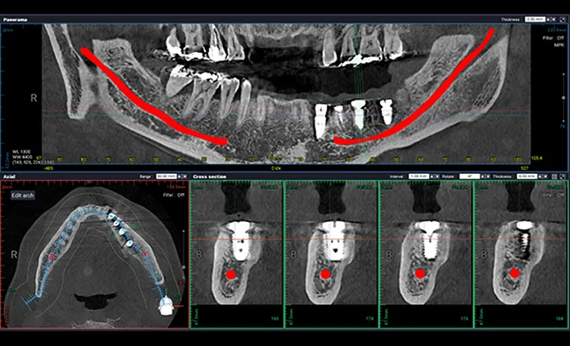Increase the Axial Range with the up arrow
This screenshot has height=346, width=570.
tap(180, 176)
